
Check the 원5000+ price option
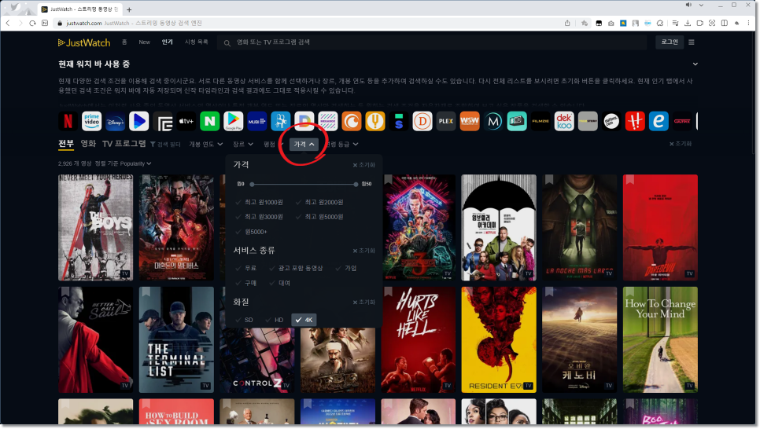(x=251, y=232)
